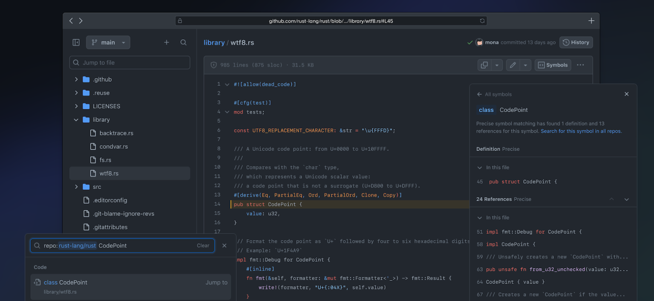
Task: Open the main branch selector dropdown
Action: point(108,42)
